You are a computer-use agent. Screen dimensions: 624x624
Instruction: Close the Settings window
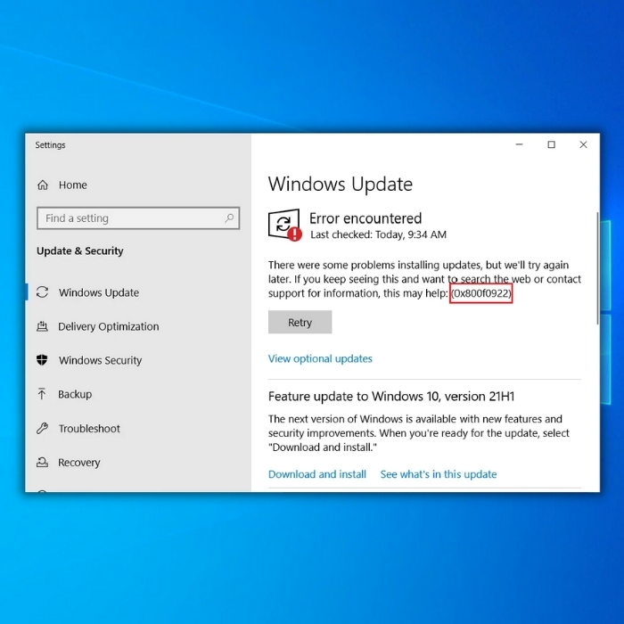tap(583, 144)
